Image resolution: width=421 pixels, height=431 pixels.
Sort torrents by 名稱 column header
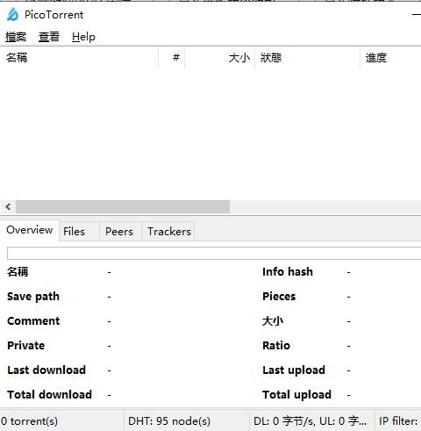click(x=79, y=58)
